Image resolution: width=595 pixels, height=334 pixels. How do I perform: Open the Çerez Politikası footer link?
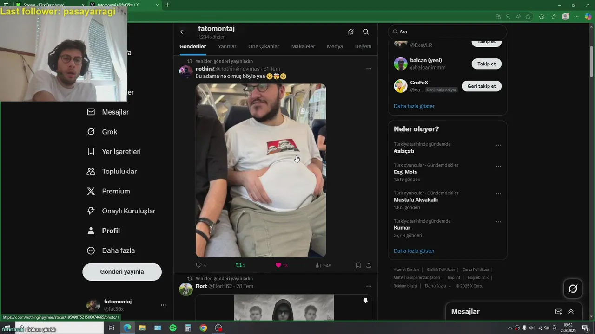(476, 270)
